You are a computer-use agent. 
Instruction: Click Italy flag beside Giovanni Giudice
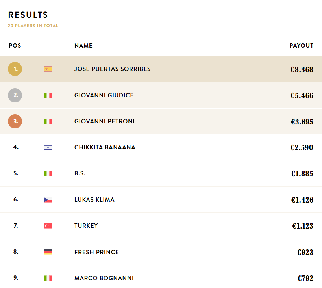(48, 95)
